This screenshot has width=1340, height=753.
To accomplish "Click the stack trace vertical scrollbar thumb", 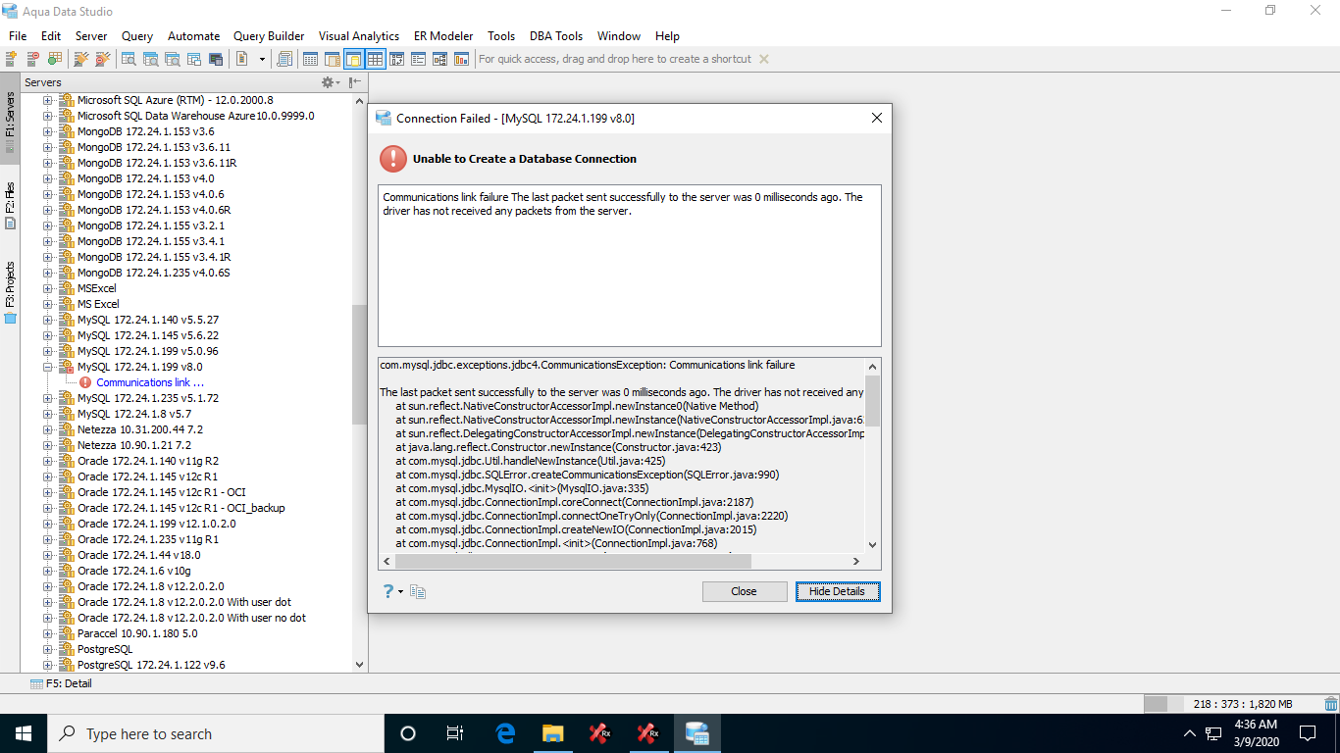I will point(873,400).
